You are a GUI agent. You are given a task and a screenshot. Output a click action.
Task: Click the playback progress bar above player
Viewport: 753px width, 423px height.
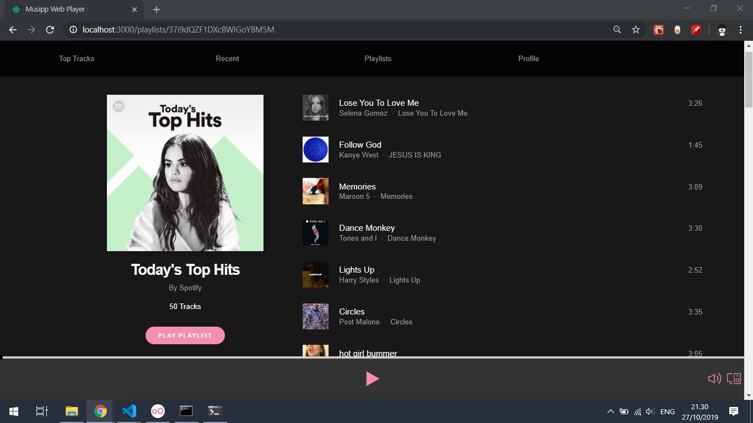(x=373, y=358)
